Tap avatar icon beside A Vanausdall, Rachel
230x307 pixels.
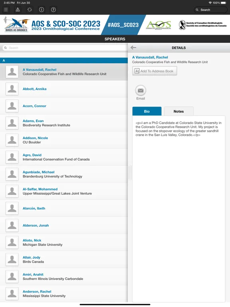click(12, 72)
